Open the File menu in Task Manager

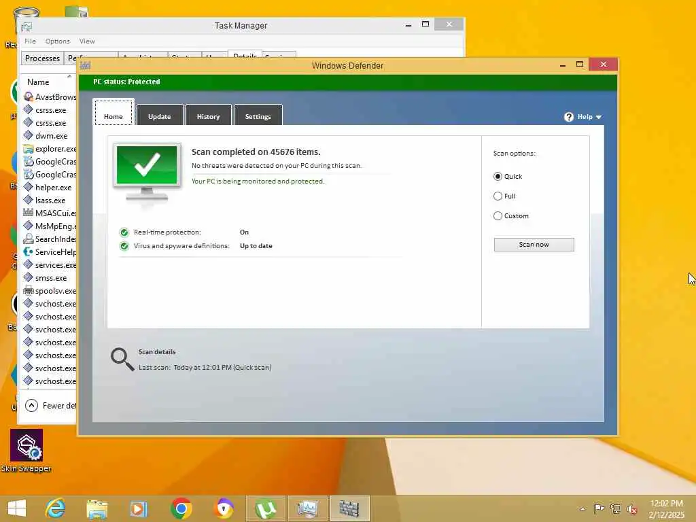coord(30,41)
